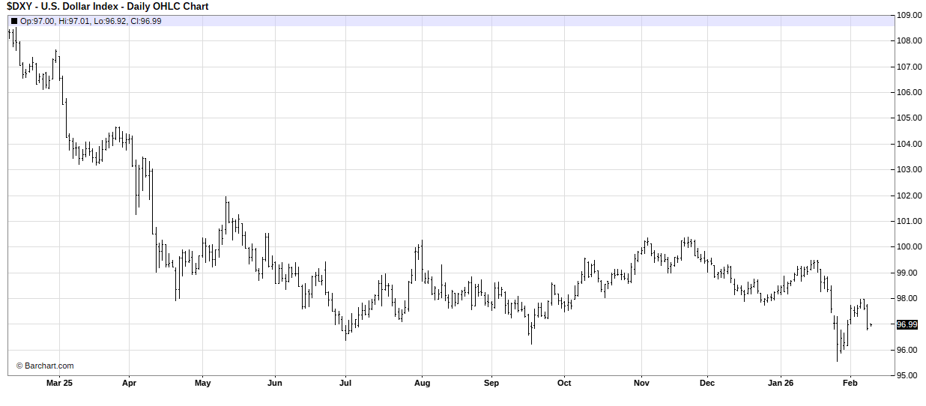Image resolution: width=926 pixels, height=406 pixels.
Task: Select the Jan 26 date label
Action: (x=781, y=383)
